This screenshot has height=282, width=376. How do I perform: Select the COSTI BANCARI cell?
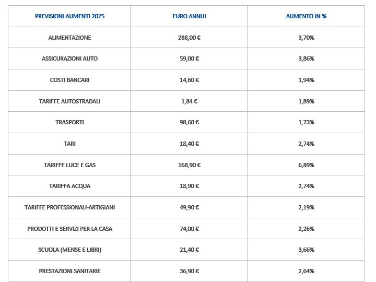[x=69, y=80]
